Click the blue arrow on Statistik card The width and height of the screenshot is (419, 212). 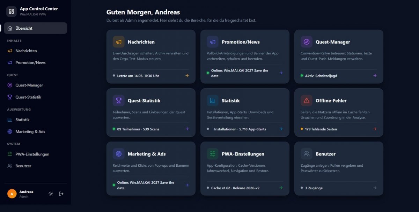[281, 129]
